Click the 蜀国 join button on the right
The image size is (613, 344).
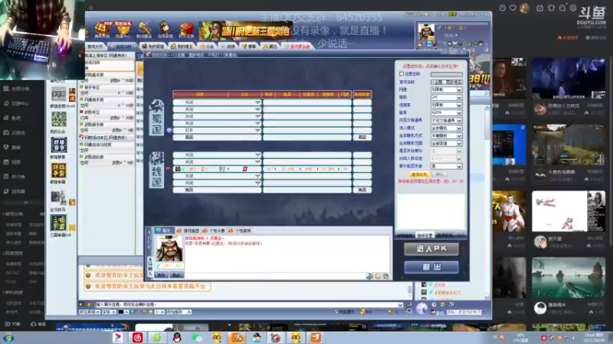pyautogui.click(x=362, y=138)
